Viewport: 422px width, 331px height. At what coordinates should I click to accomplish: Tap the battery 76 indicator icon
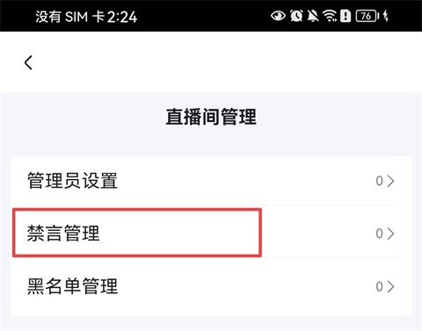tap(367, 16)
